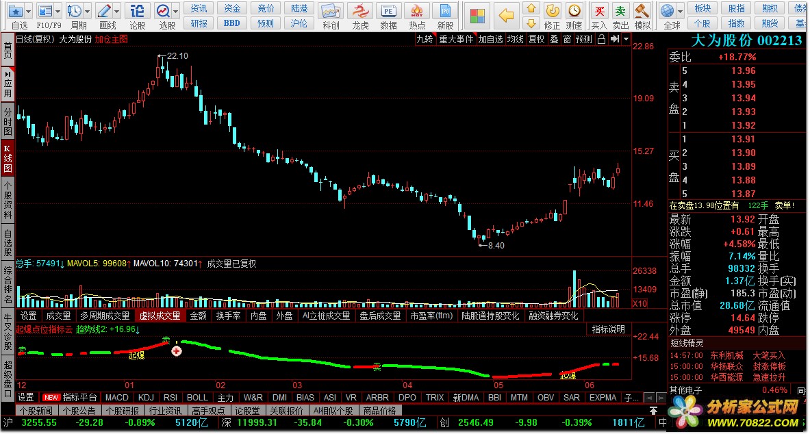Toggle 重大事件 major events display
The width and height of the screenshot is (810, 434).
456,39
